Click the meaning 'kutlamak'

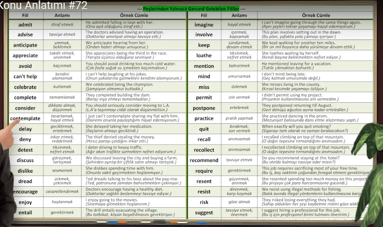click(62, 87)
